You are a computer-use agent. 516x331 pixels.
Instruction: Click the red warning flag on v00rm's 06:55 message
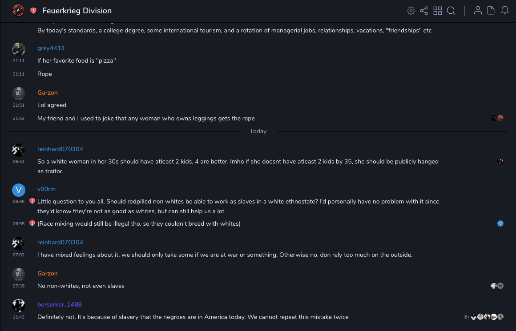point(32,201)
